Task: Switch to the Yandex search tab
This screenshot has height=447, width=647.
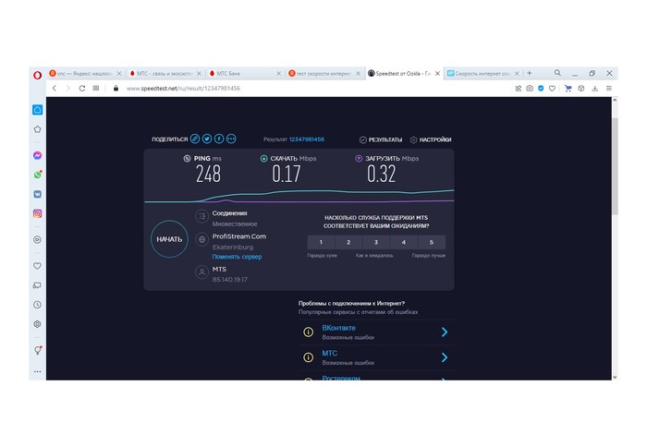Action: coord(85,73)
